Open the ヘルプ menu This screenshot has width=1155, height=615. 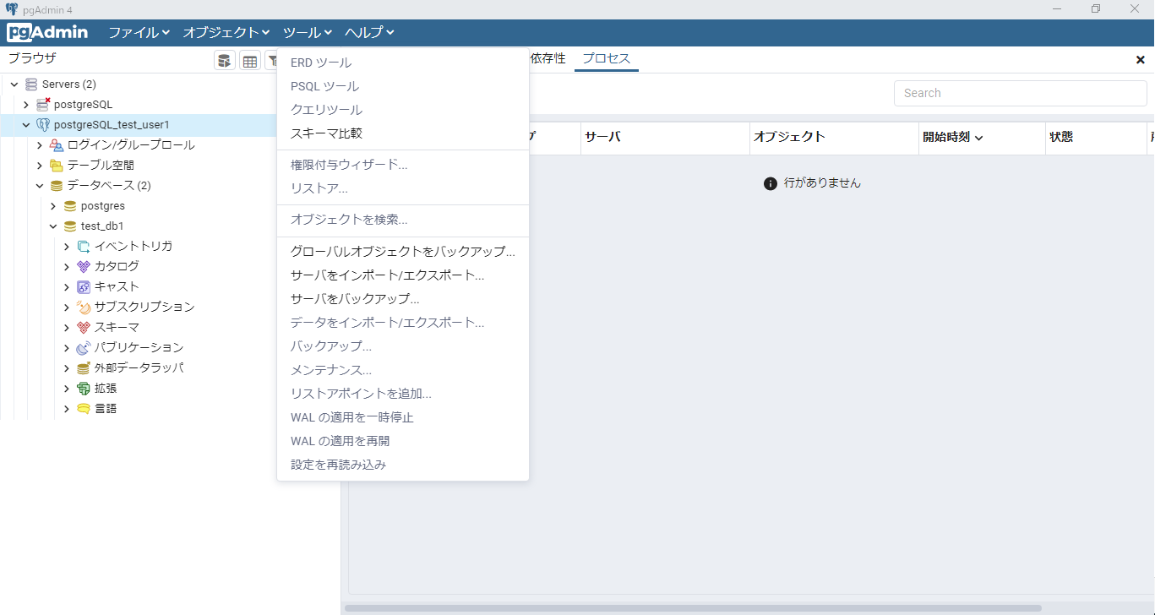coord(369,33)
